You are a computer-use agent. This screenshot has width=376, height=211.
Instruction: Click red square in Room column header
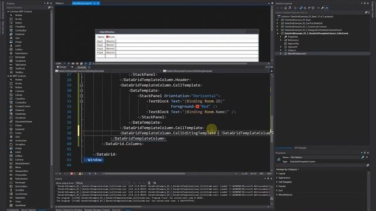pyautogui.click(x=107, y=36)
